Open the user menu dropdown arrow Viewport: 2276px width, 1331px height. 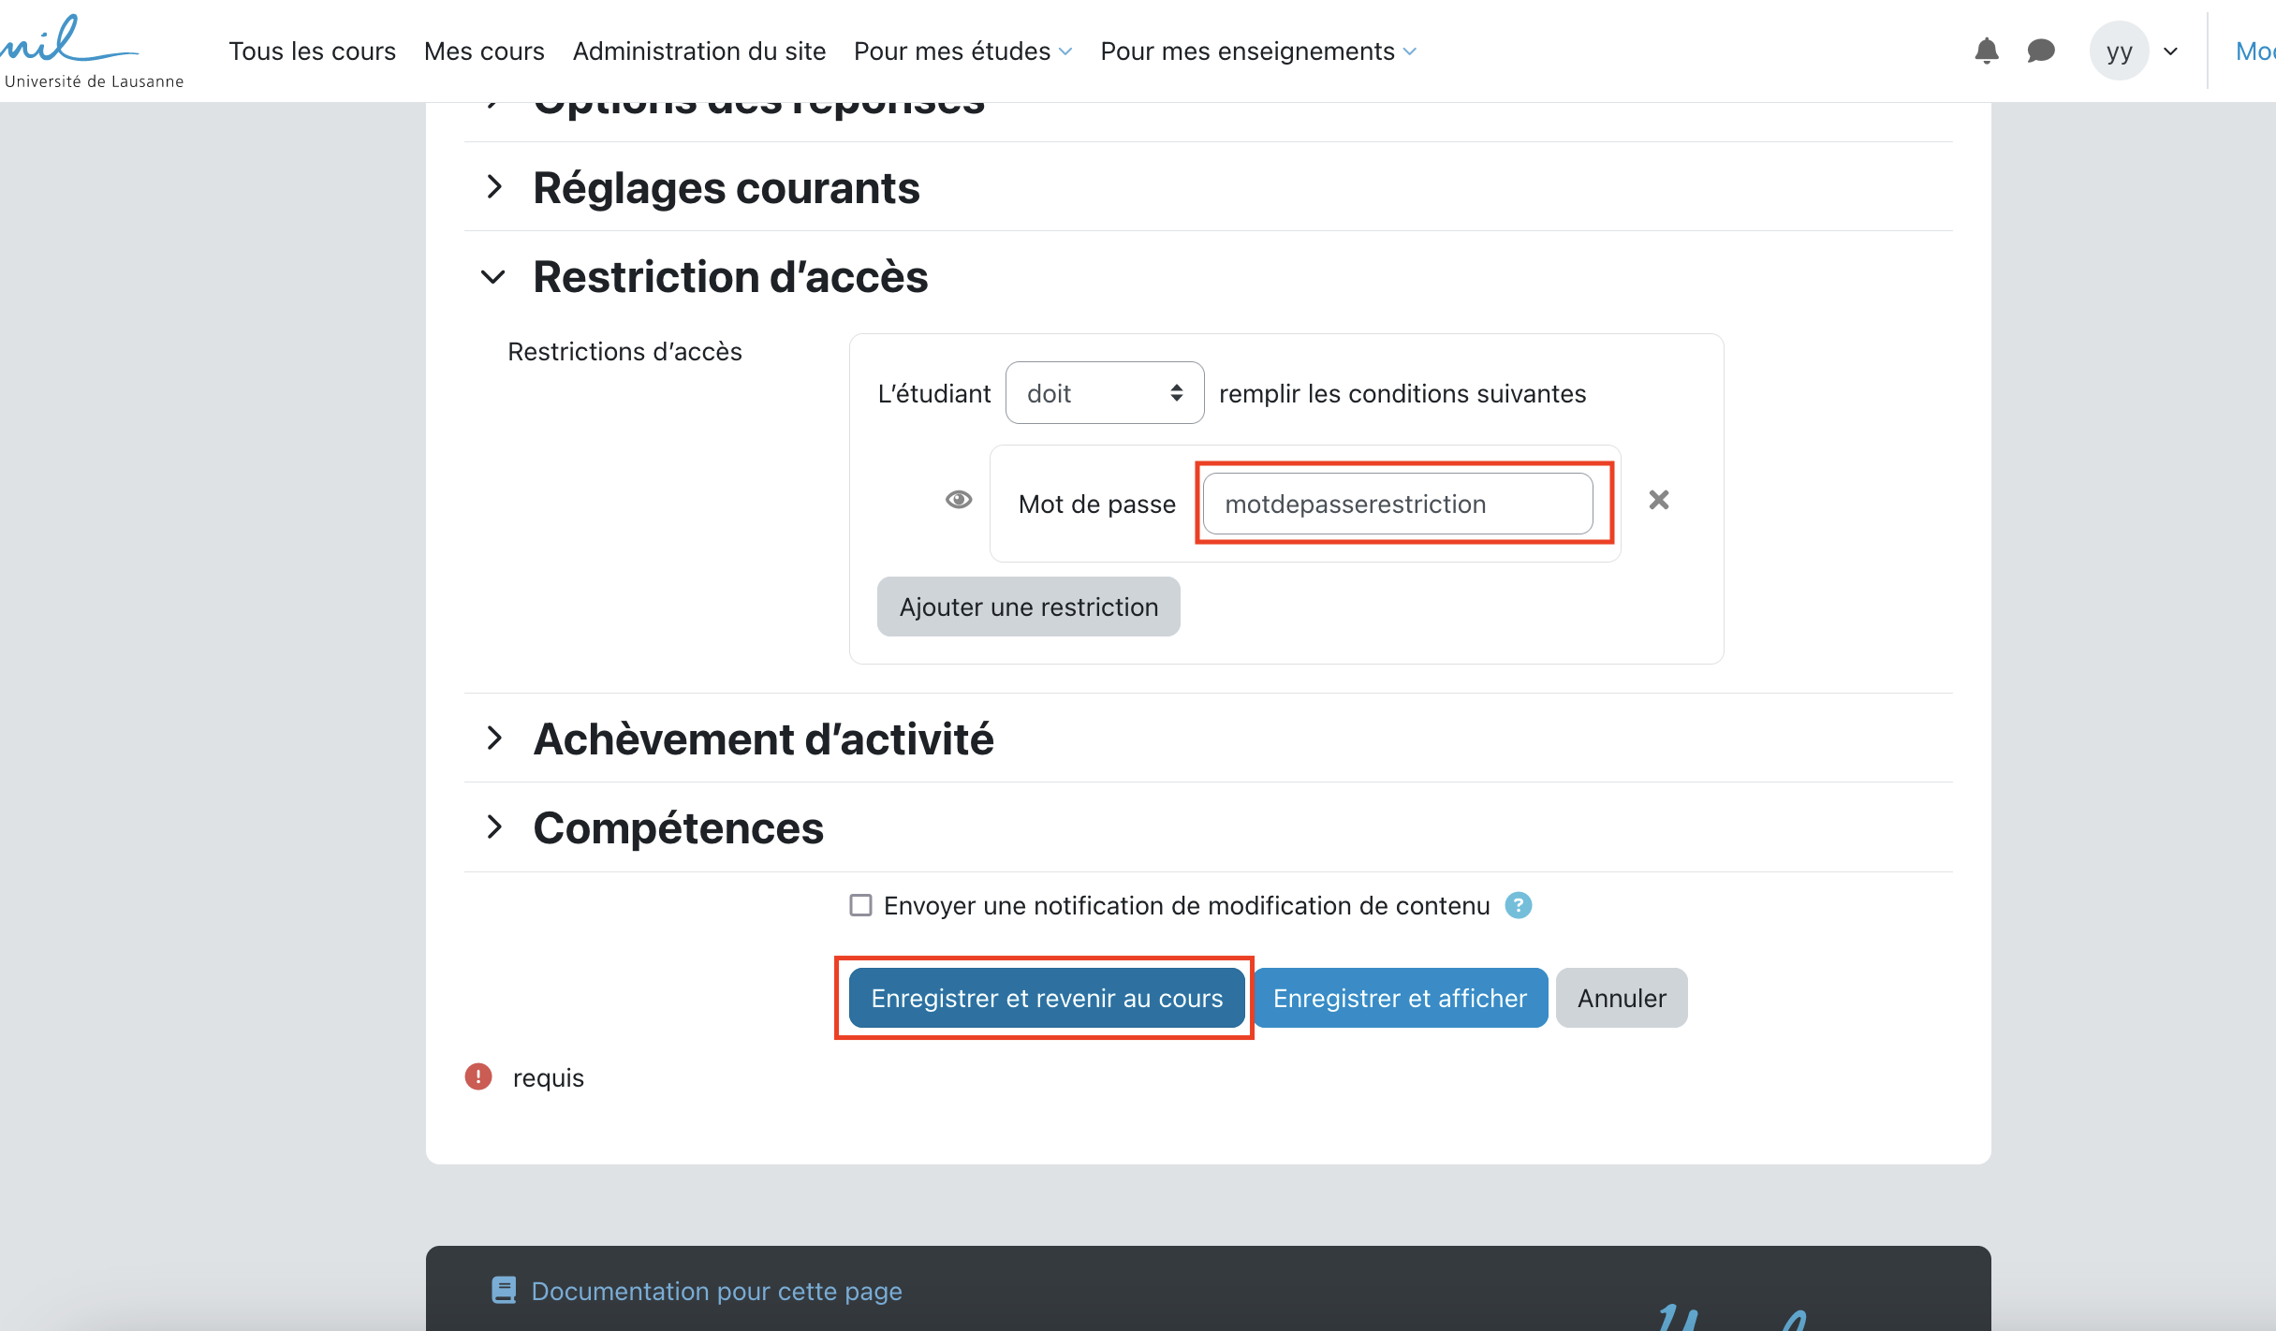(x=2171, y=51)
